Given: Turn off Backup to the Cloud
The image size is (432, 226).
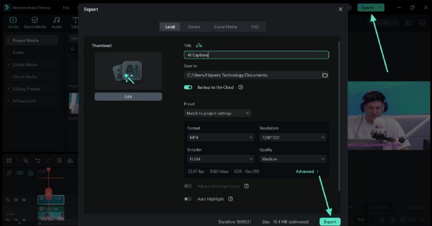Looking at the screenshot, I should pyautogui.click(x=188, y=87).
